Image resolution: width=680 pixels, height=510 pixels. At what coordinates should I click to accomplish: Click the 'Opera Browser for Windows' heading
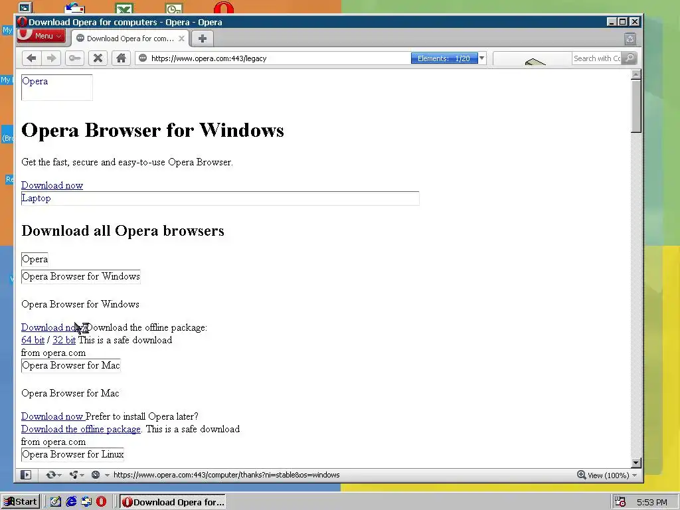[x=153, y=130]
